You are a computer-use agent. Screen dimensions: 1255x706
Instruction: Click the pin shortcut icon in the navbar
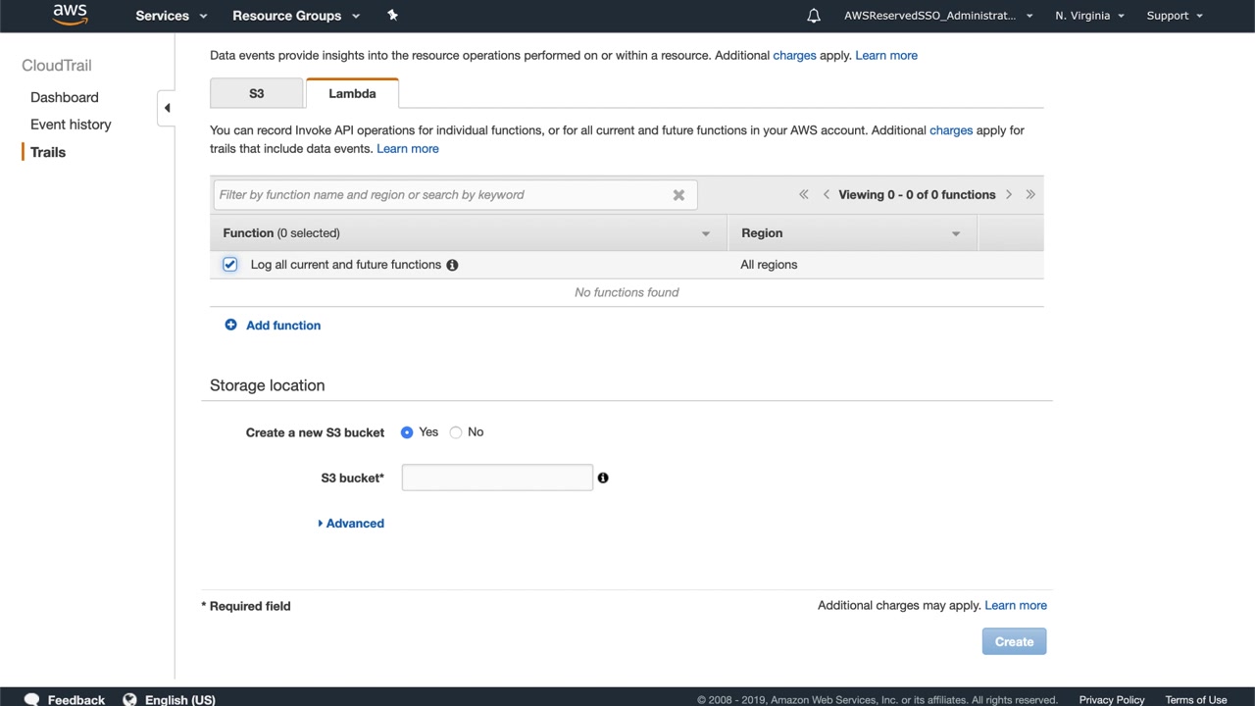pyautogui.click(x=392, y=15)
